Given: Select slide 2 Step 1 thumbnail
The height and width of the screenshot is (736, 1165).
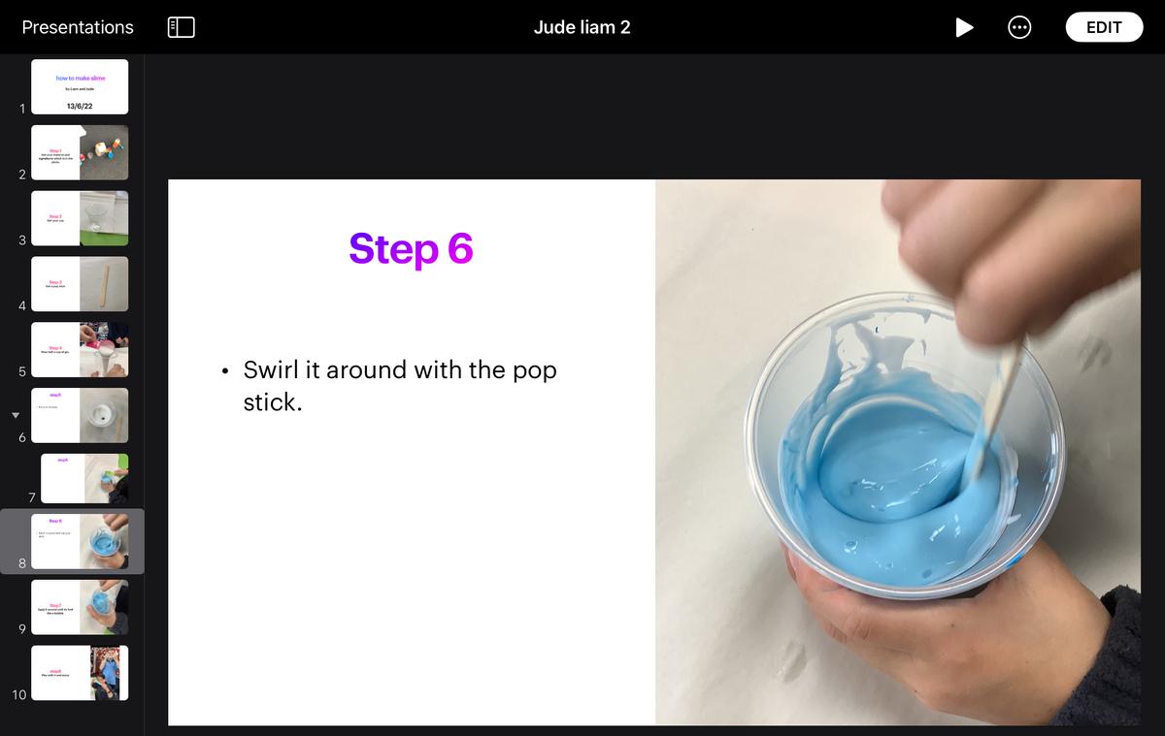Looking at the screenshot, I should point(80,152).
